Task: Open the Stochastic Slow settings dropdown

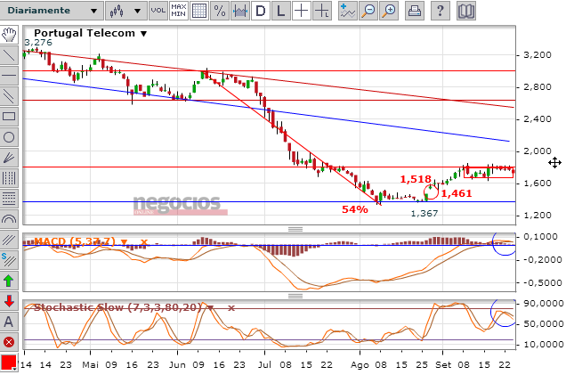Action: 213,307
